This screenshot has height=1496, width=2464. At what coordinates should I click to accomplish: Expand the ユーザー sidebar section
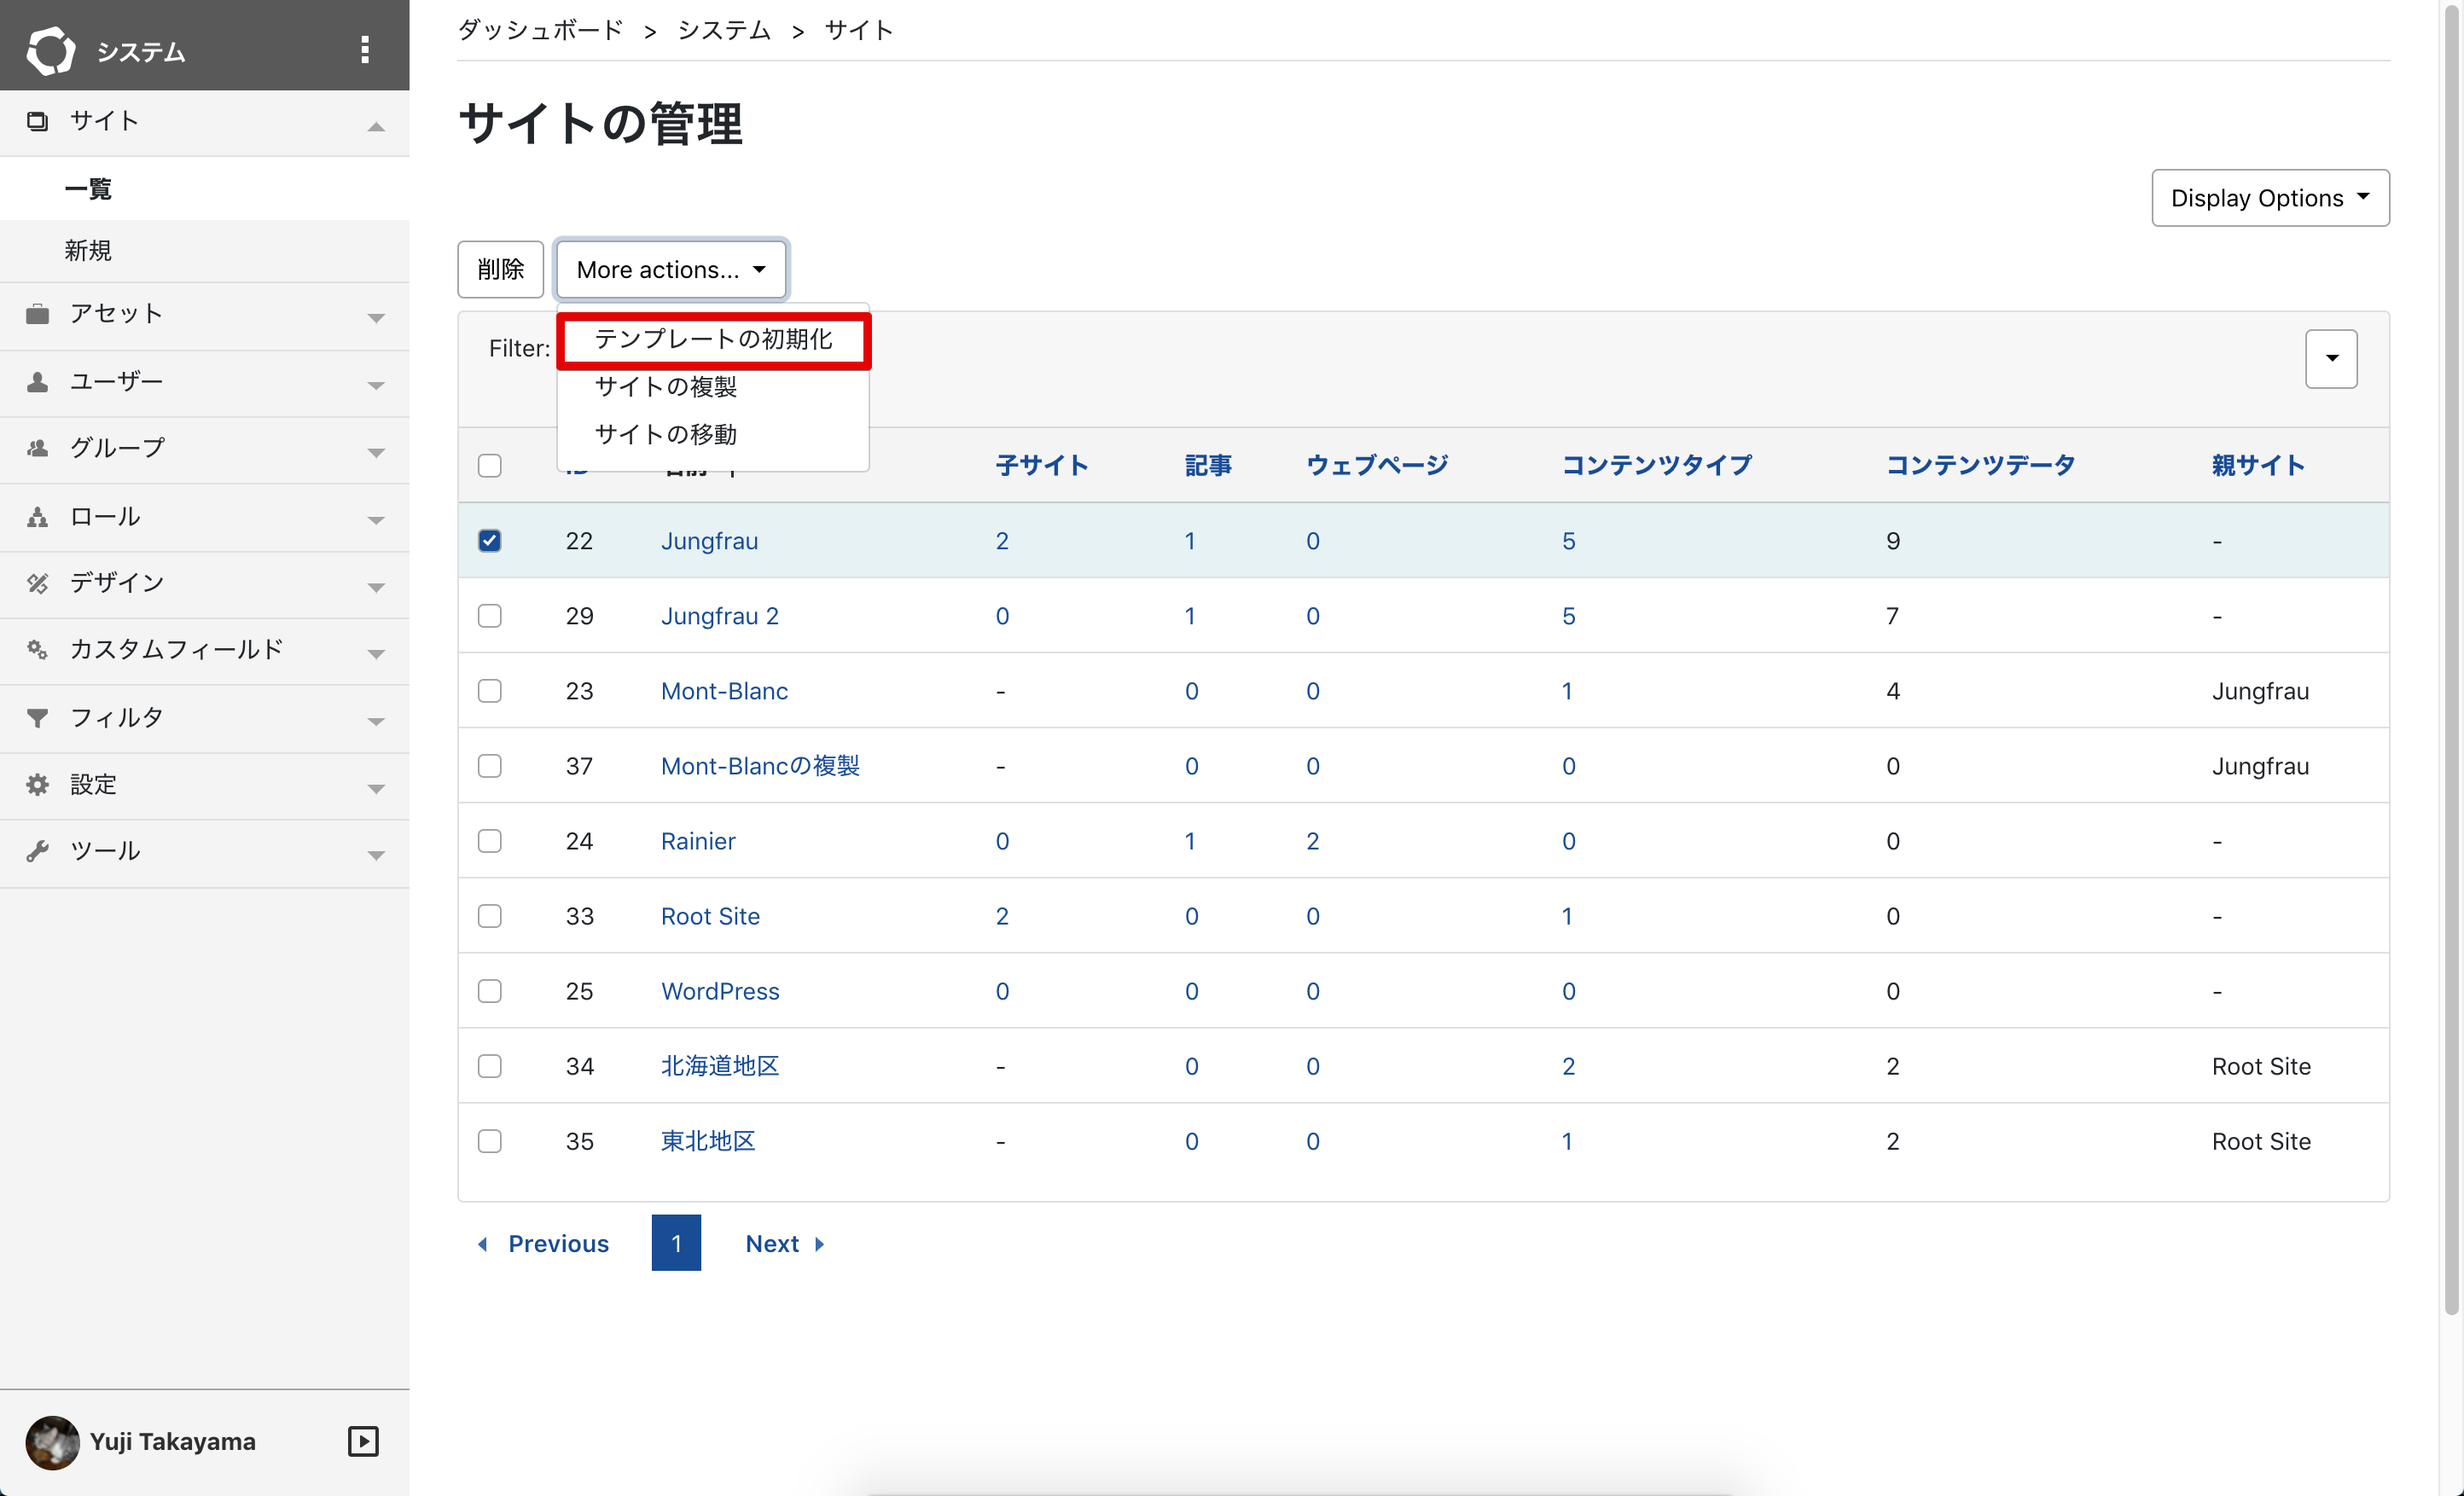coord(376,385)
